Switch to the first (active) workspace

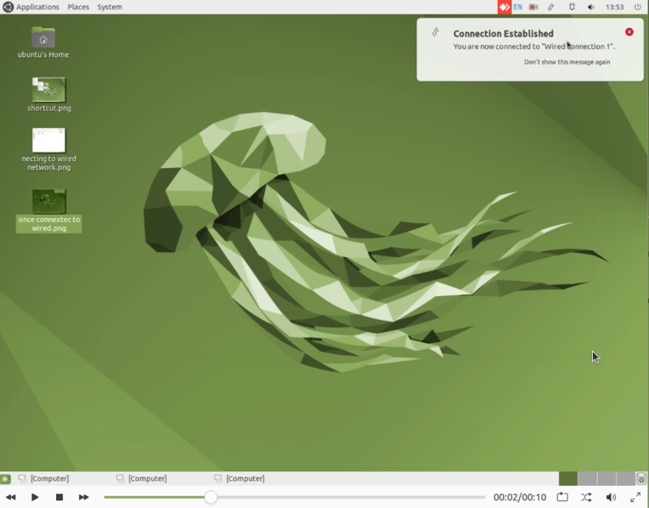[567, 478]
